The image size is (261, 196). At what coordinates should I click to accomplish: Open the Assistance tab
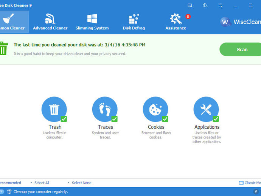tap(176, 22)
